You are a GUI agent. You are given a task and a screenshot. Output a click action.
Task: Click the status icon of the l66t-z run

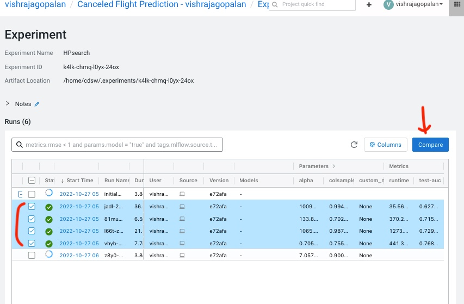(x=49, y=232)
